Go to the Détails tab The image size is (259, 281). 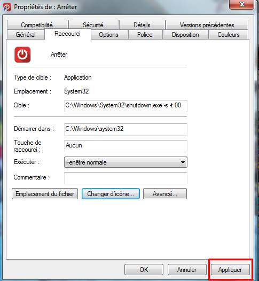[x=142, y=25]
